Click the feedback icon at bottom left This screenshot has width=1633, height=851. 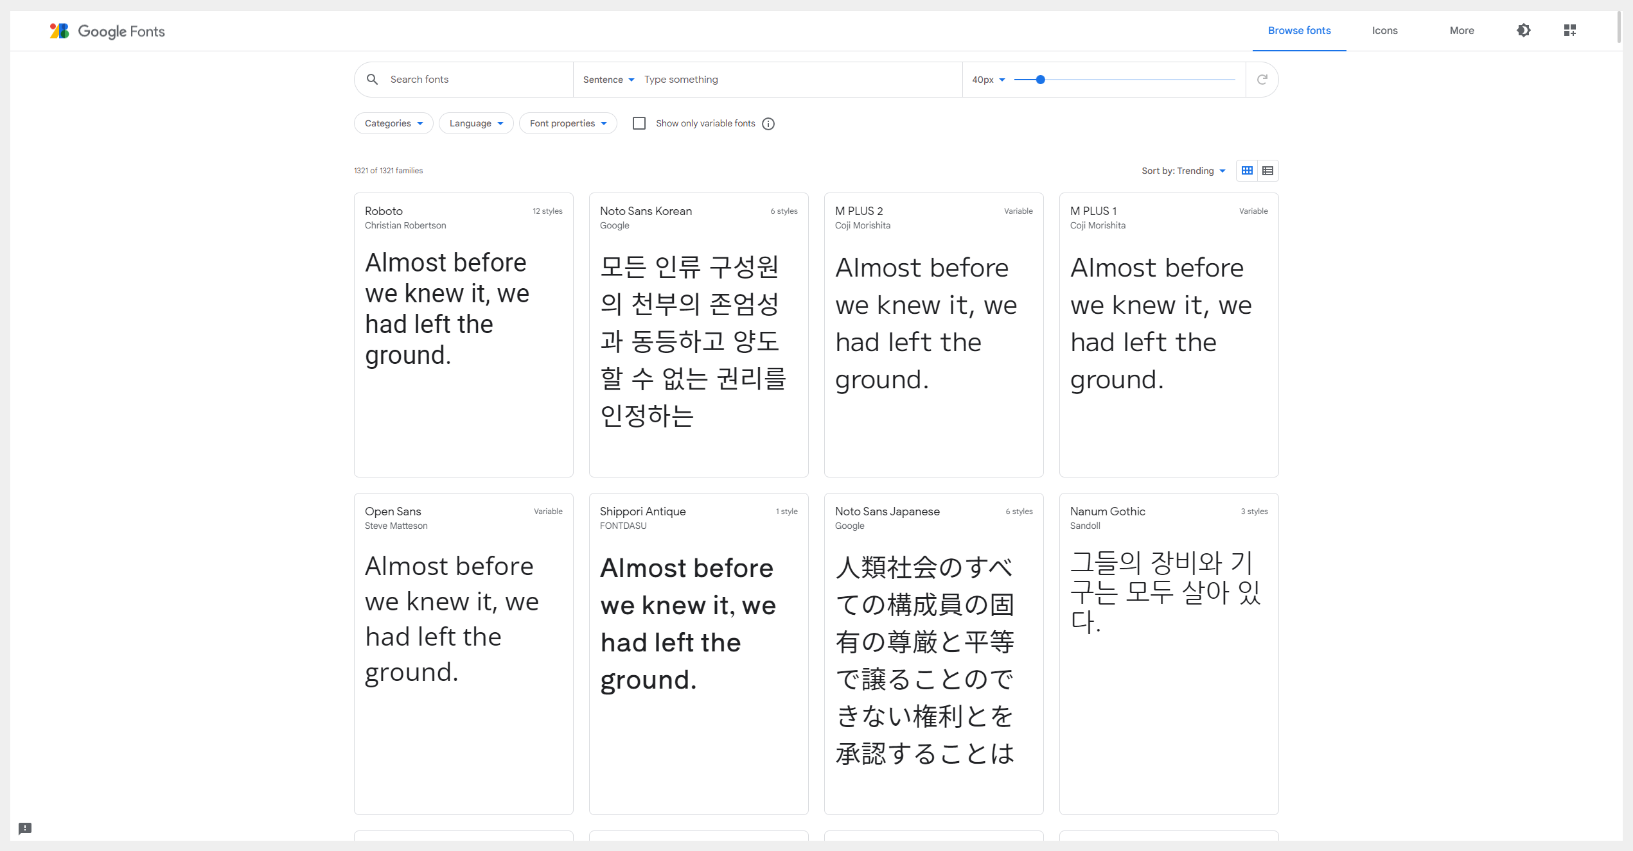click(25, 829)
